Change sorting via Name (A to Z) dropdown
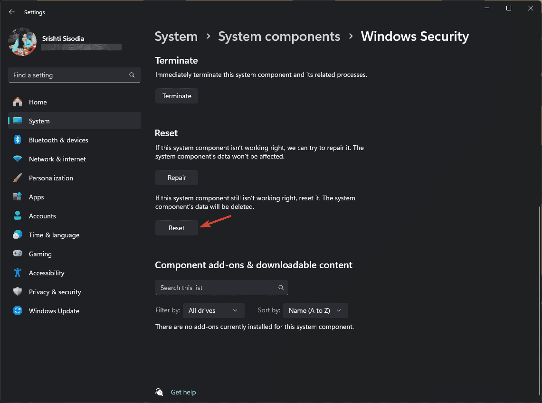Screen dimensions: 542x403 click(315, 310)
